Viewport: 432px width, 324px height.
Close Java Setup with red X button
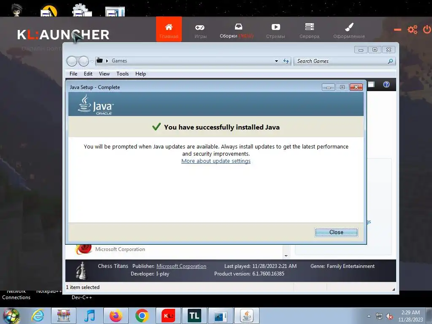pyautogui.click(x=356, y=87)
